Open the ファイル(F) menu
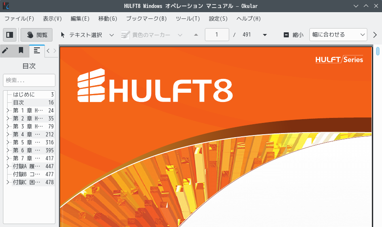382x227 pixels. pyautogui.click(x=19, y=18)
